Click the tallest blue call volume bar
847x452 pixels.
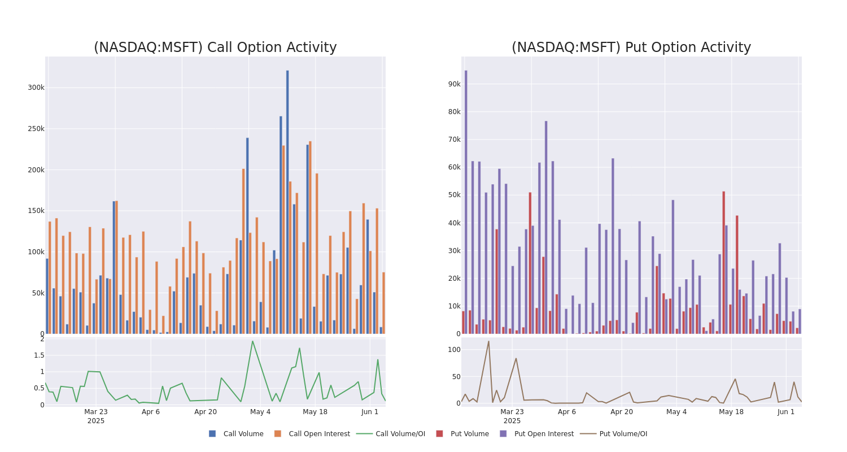(x=287, y=202)
